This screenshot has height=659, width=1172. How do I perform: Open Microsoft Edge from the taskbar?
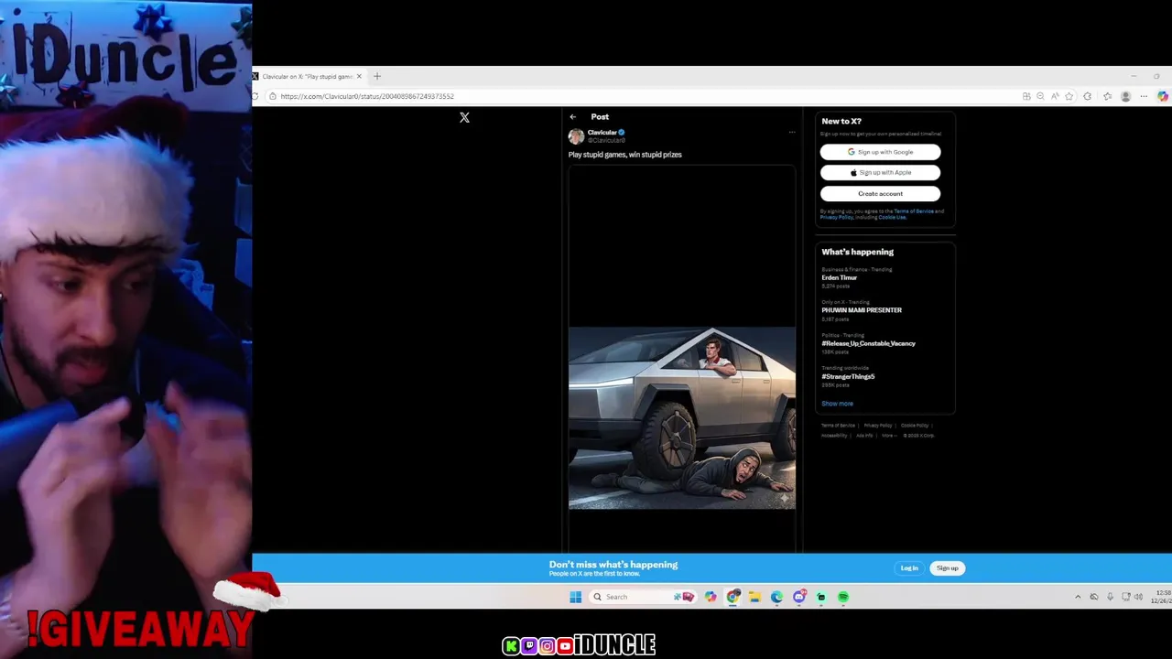tap(776, 597)
